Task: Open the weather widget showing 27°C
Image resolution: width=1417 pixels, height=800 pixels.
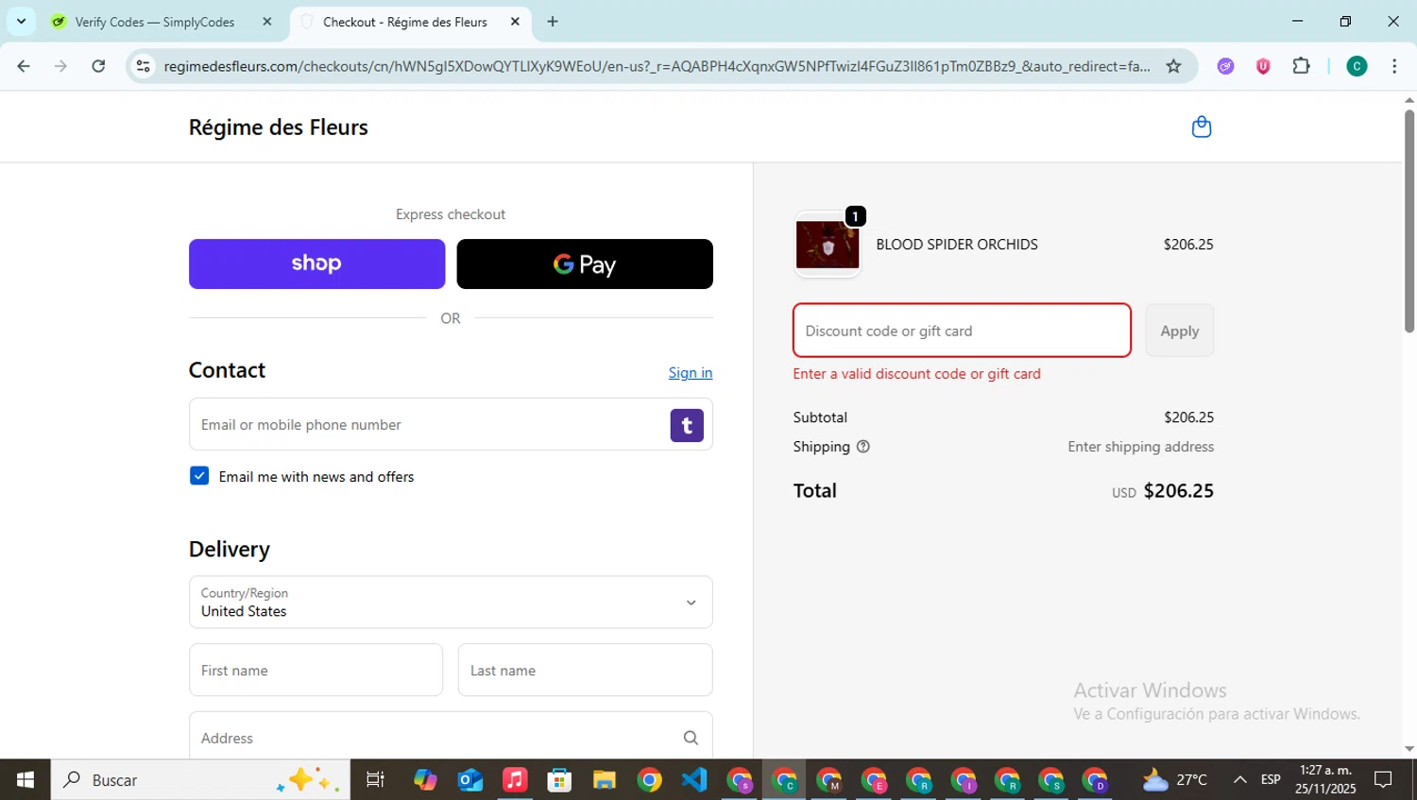Action: (1174, 780)
